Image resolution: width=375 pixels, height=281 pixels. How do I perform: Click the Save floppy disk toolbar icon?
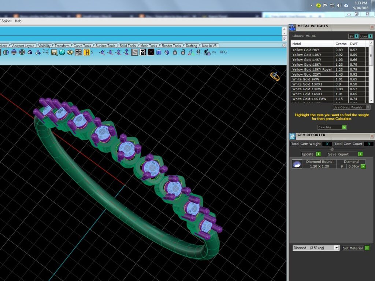54,52
